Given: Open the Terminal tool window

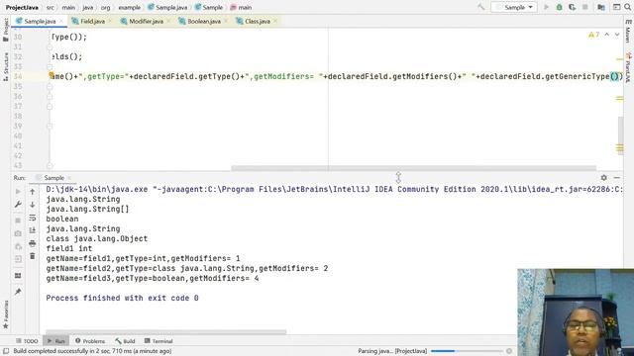Looking at the screenshot, I should coord(158,341).
